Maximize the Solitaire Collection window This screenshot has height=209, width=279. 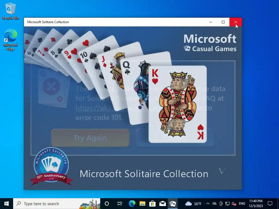223,22
